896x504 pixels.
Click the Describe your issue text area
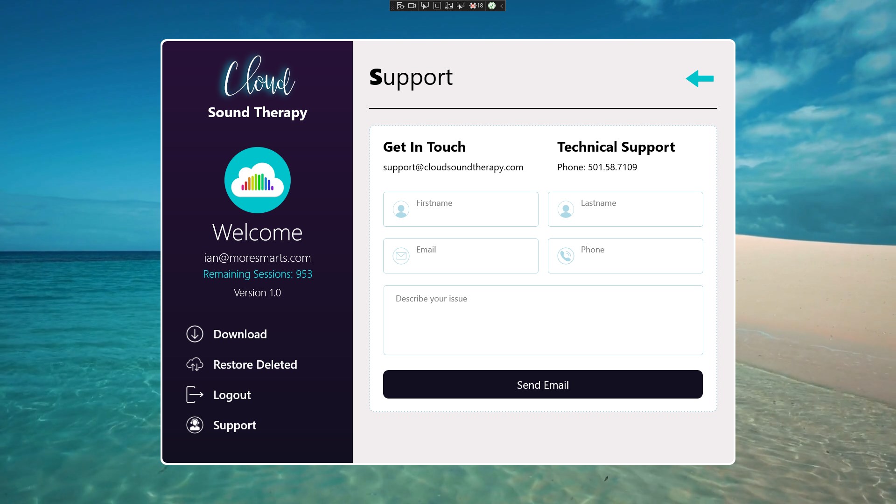point(543,320)
